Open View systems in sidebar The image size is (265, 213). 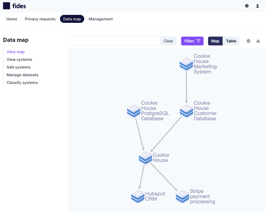pos(19,59)
